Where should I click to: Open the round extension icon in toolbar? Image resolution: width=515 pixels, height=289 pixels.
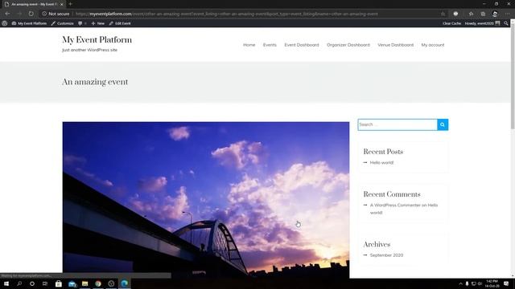click(x=455, y=14)
